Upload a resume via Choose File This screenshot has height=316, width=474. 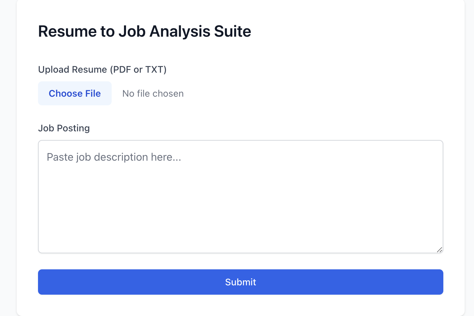coord(75,93)
